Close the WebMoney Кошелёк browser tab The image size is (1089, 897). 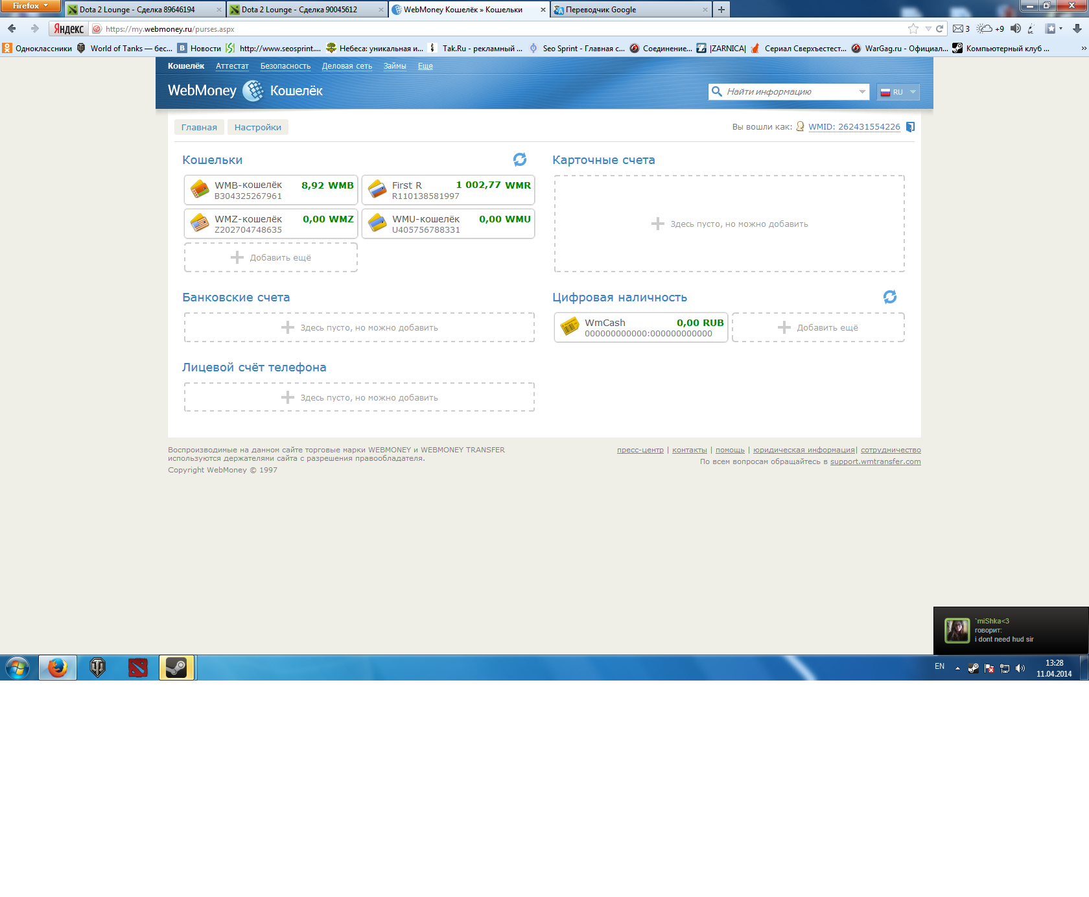point(543,10)
